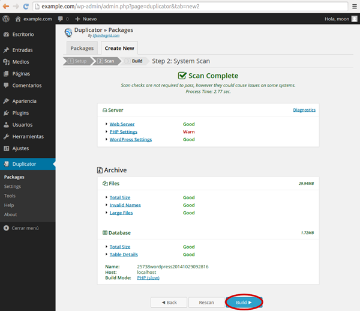Click the Duplicator plugin logo in header
This screenshot has width=360, height=311.
[68, 32]
